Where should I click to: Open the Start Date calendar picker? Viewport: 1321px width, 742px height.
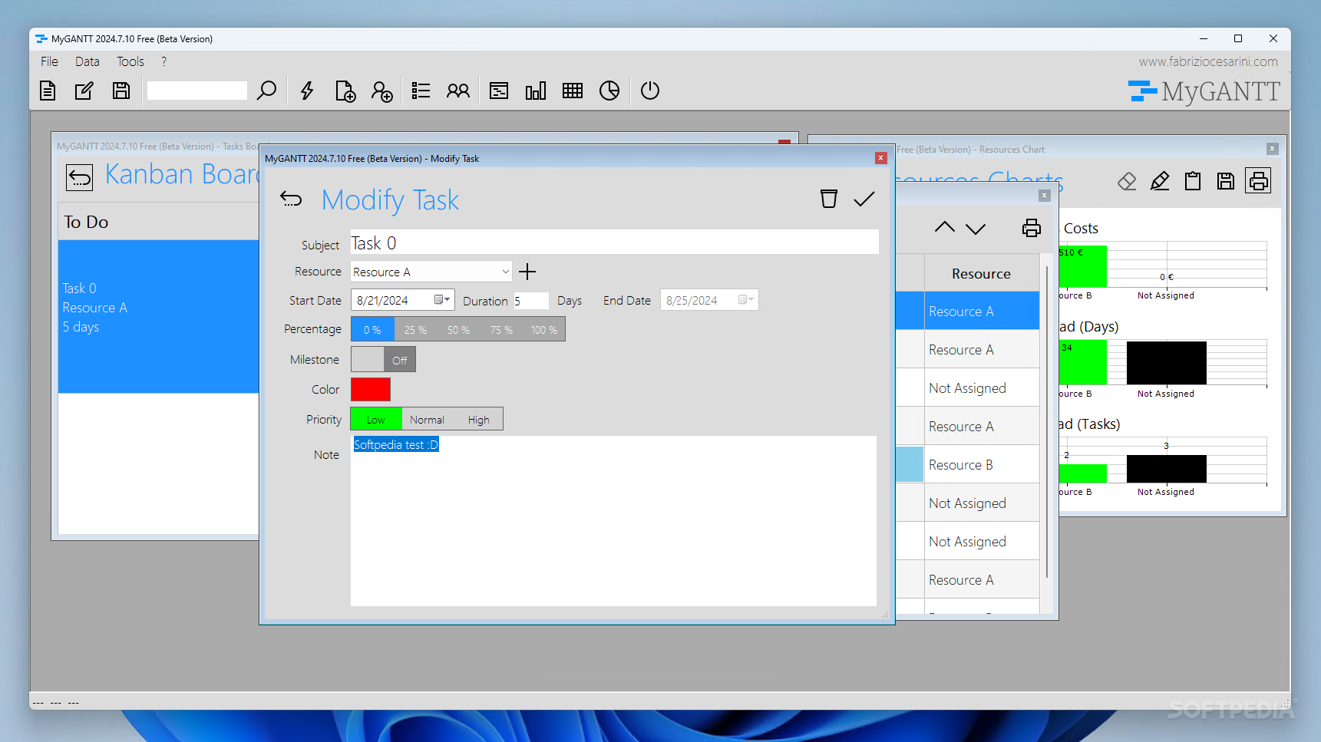[x=442, y=300]
